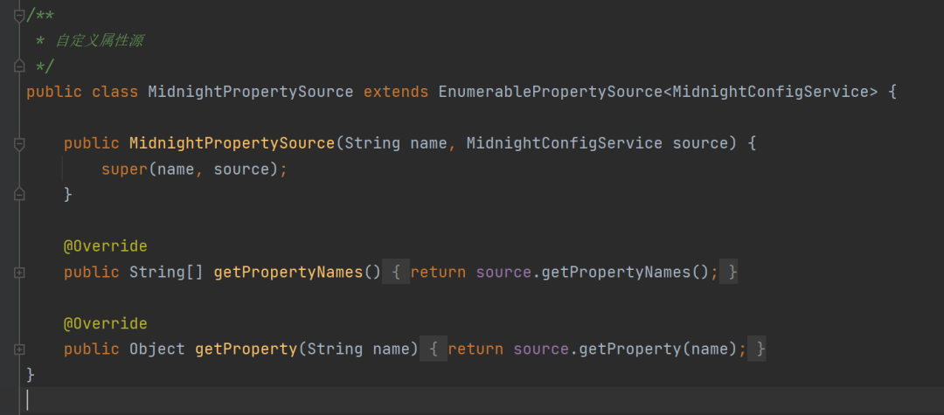This screenshot has height=415, width=944.
Task: Click the 'String' parameter type in getProperty's signature
Action: [335, 349]
